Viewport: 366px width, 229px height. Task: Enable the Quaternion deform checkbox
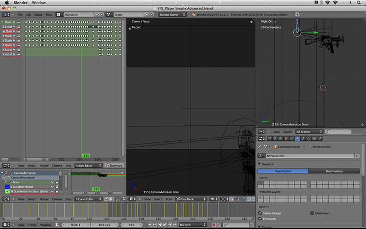coord(312,213)
